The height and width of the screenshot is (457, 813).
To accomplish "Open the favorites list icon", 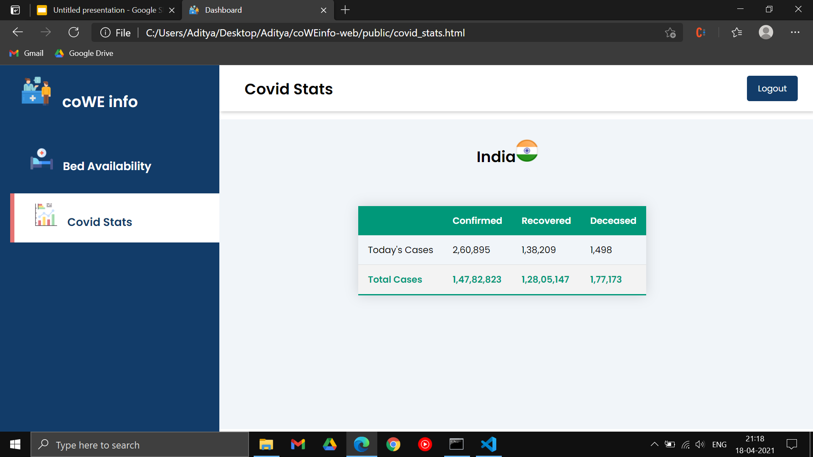I will pos(737,33).
